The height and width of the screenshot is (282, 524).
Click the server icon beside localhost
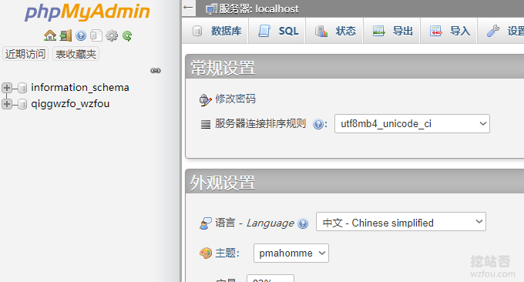click(211, 9)
